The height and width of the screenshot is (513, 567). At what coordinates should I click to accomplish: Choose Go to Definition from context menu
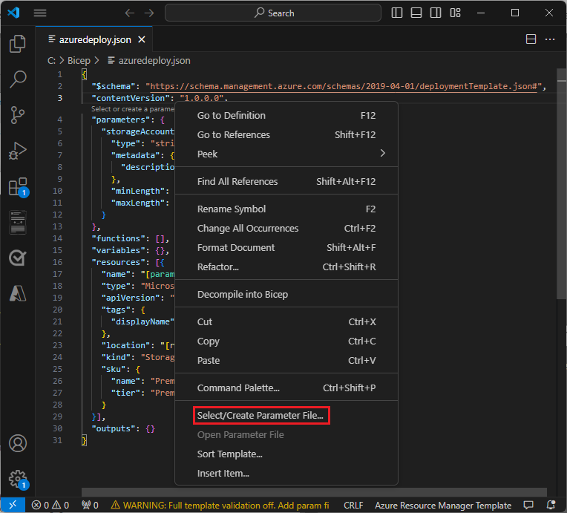tap(286, 115)
